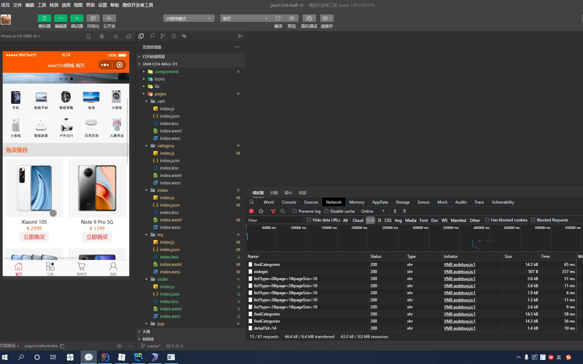Open the 小程序模式 mode dropdown
The width and height of the screenshot is (583, 364).
tap(189, 18)
